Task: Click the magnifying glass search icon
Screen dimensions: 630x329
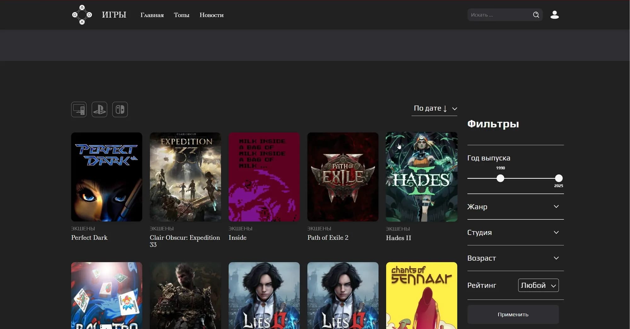Action: pyautogui.click(x=536, y=15)
